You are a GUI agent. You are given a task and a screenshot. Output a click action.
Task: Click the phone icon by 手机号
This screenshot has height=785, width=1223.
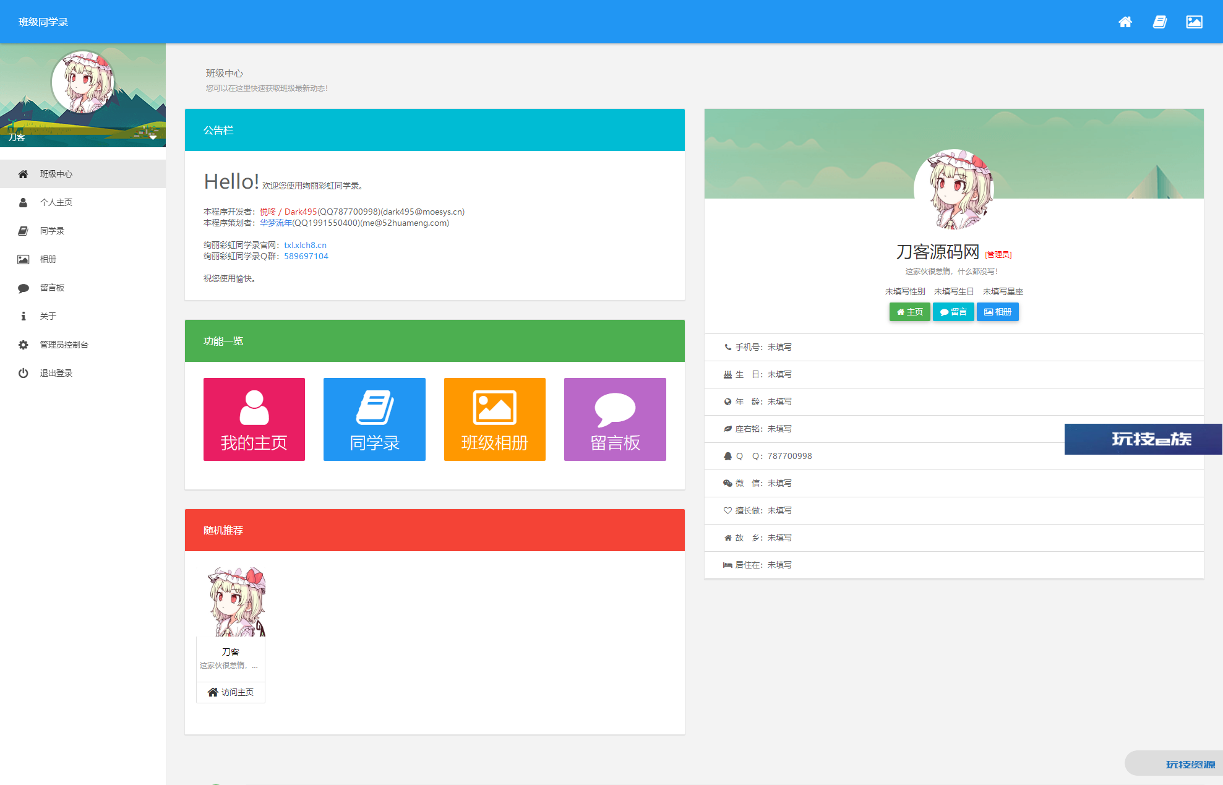[727, 347]
